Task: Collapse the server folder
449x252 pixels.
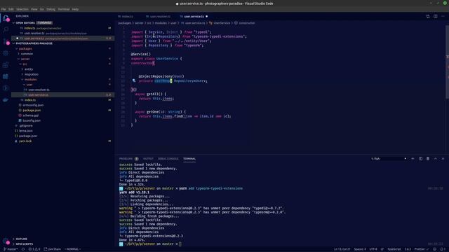Action: pyautogui.click(x=25, y=59)
